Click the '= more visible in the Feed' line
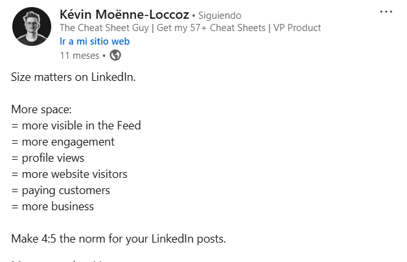Screen dimensions: 407x262 76,126
